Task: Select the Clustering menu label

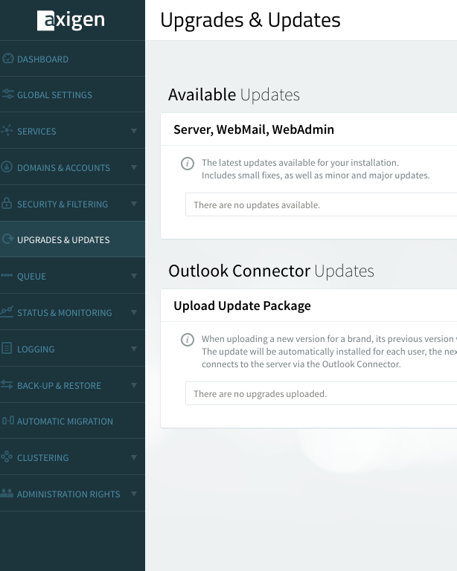Action: point(43,458)
